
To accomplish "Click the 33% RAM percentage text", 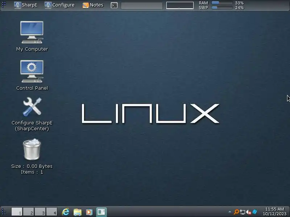I will point(239,3).
